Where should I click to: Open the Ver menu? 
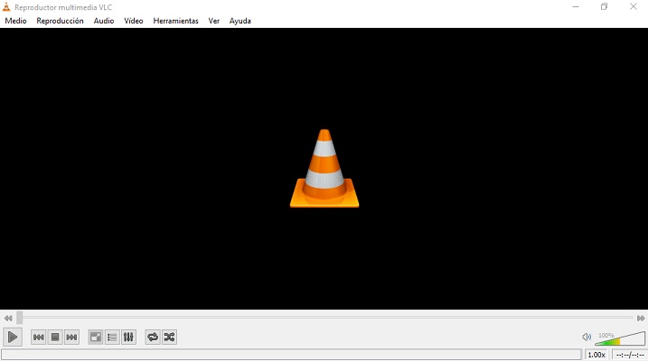pyautogui.click(x=213, y=21)
